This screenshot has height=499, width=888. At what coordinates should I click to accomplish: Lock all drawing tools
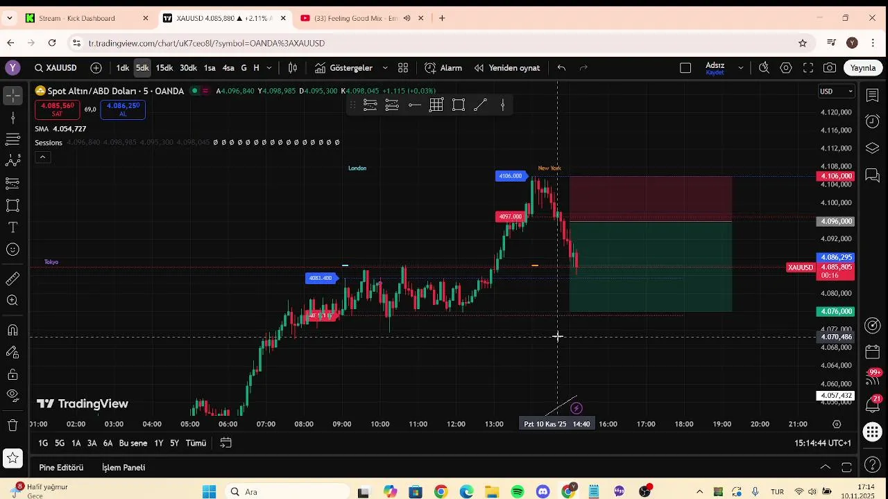[x=12, y=374]
